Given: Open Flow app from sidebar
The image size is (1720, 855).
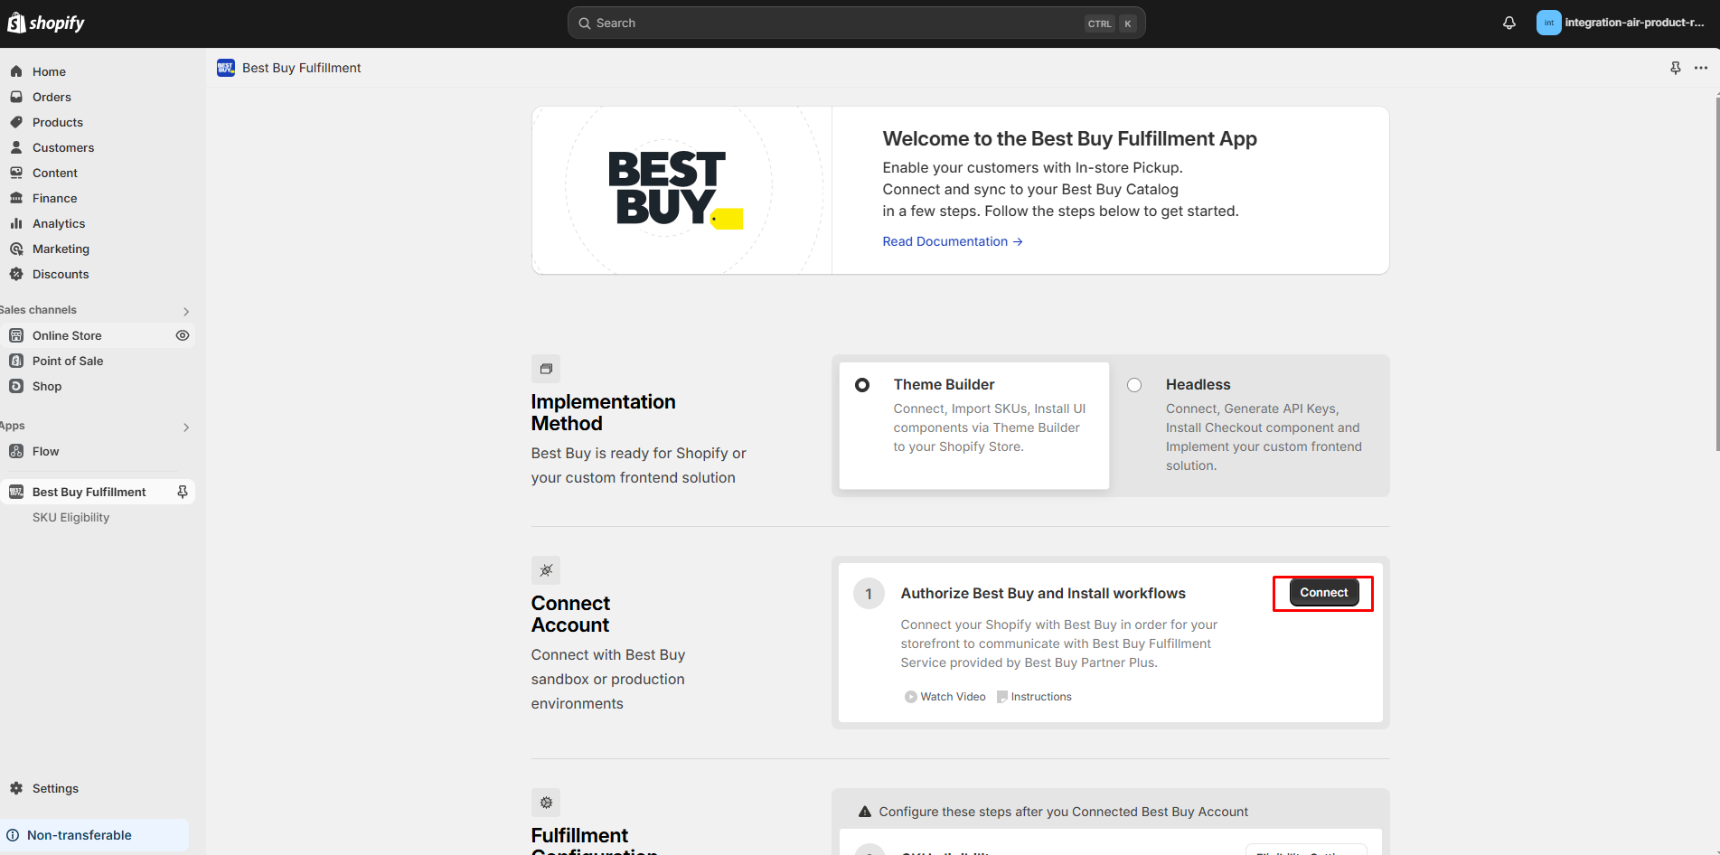Looking at the screenshot, I should [45, 451].
